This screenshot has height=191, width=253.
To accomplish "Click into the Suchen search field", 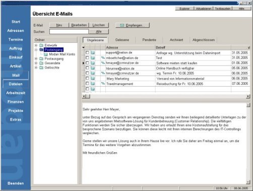I will point(69,32).
